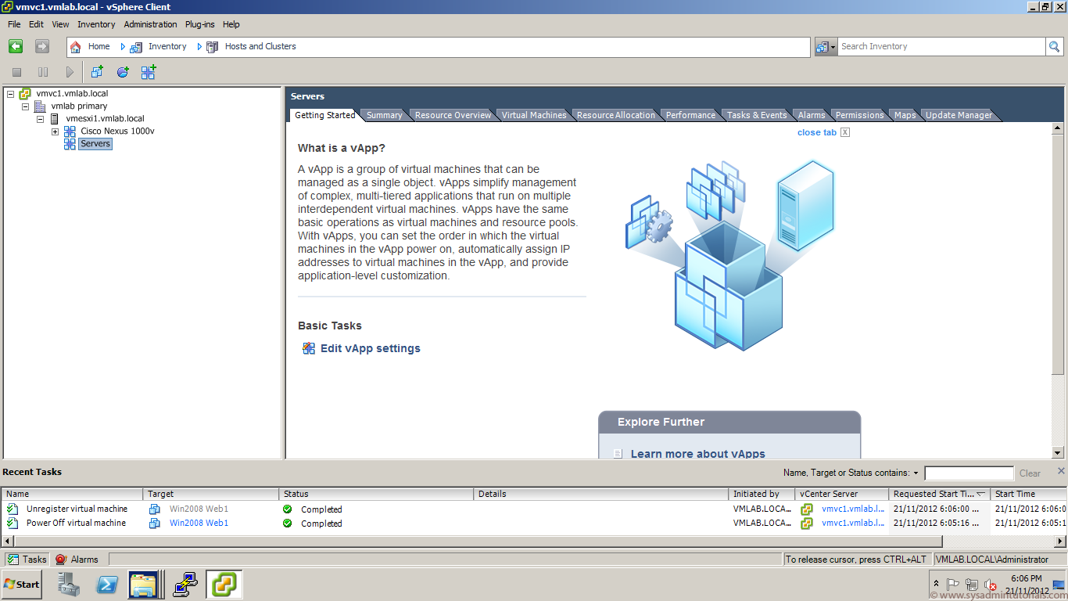Viewport: 1068px width, 601px height.
Task: Expand the Cisco Nexus 1000v node
Action: tap(55, 131)
